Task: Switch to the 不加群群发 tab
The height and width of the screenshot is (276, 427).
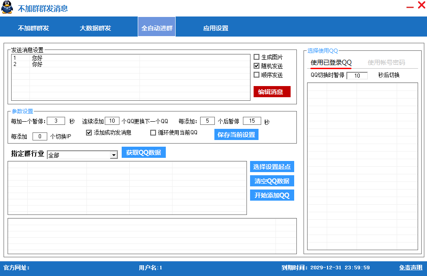Action: pyautogui.click(x=33, y=28)
